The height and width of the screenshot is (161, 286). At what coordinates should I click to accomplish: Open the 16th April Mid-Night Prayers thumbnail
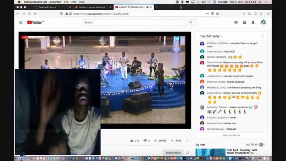coord(210,153)
